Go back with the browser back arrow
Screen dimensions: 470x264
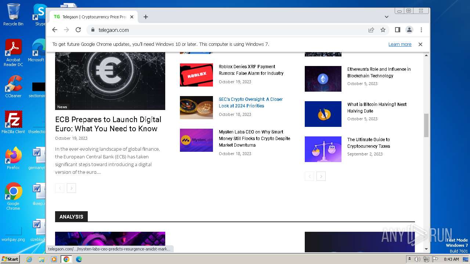click(55, 30)
